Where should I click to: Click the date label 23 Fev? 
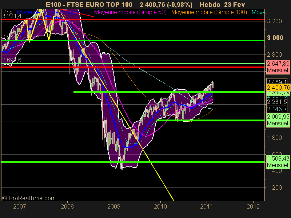(x=235, y=4)
